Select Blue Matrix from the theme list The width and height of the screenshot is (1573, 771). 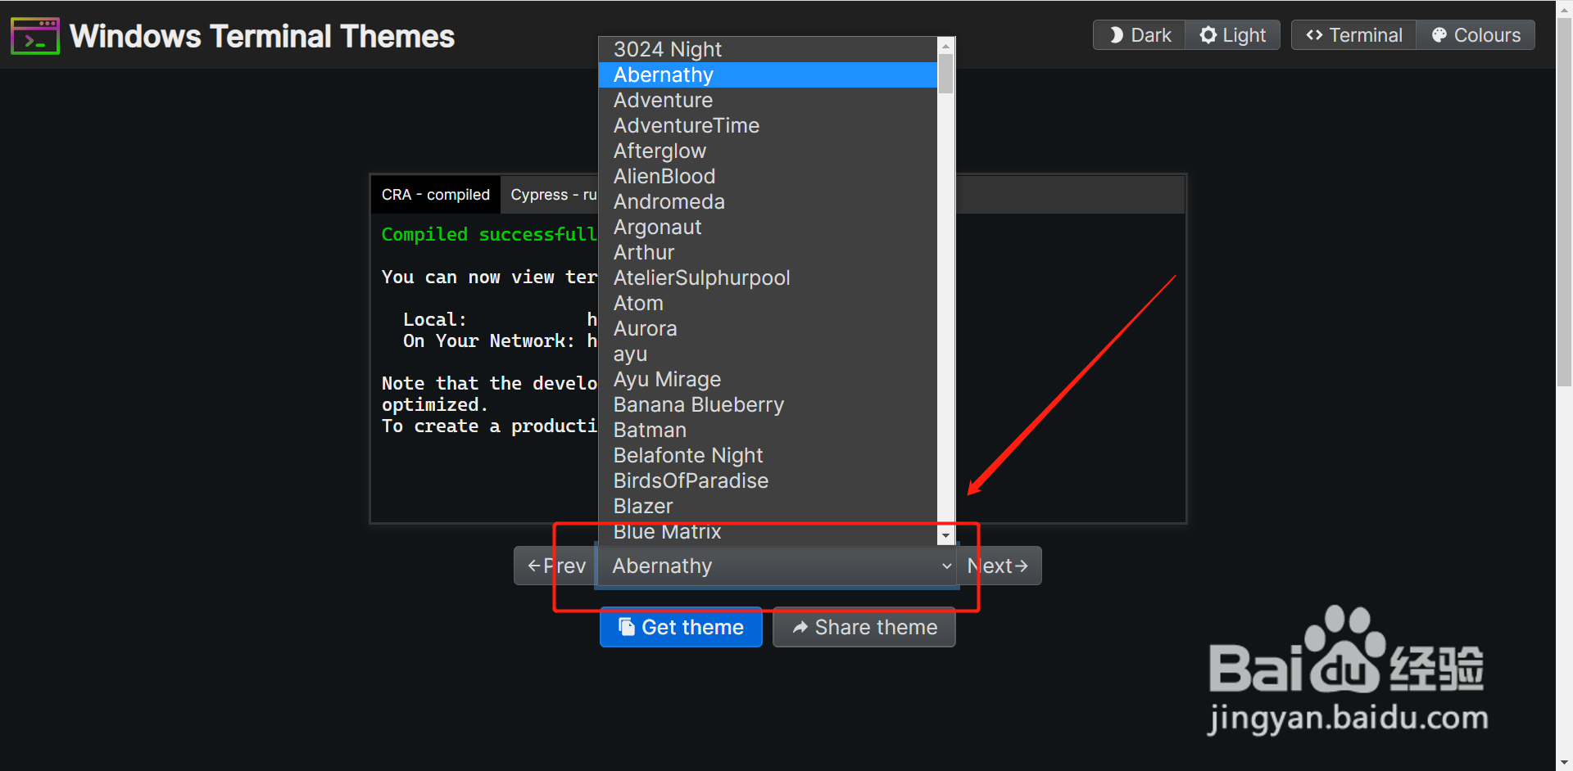coord(667,532)
